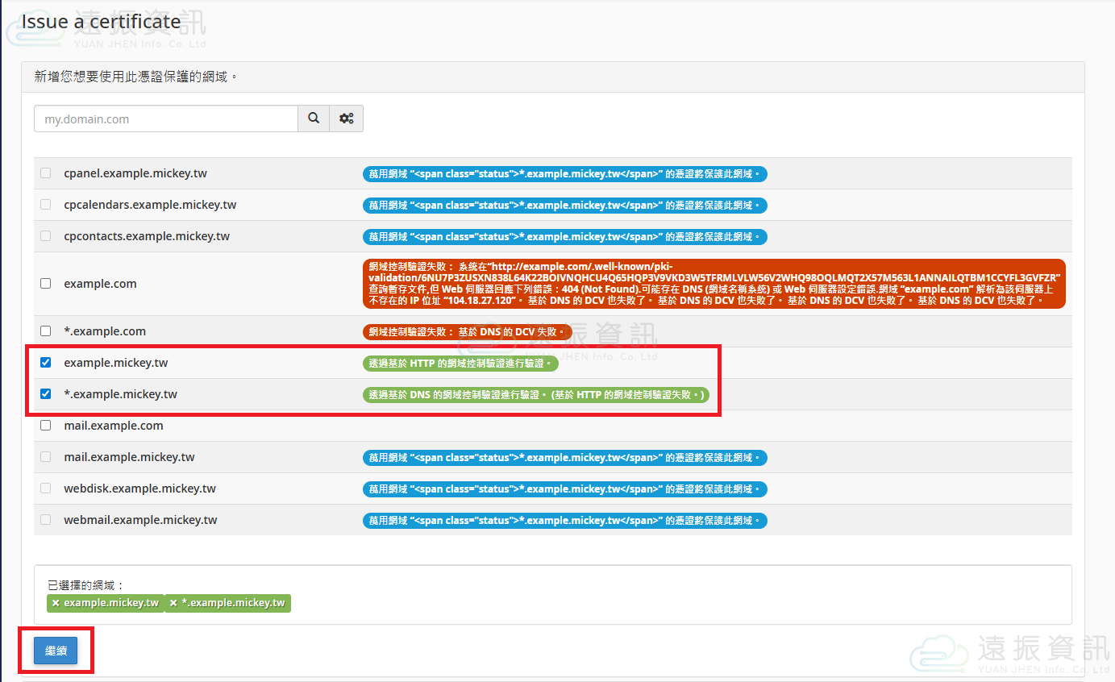Enable the *.example.com checkbox
The image size is (1115, 682).
pyautogui.click(x=46, y=331)
